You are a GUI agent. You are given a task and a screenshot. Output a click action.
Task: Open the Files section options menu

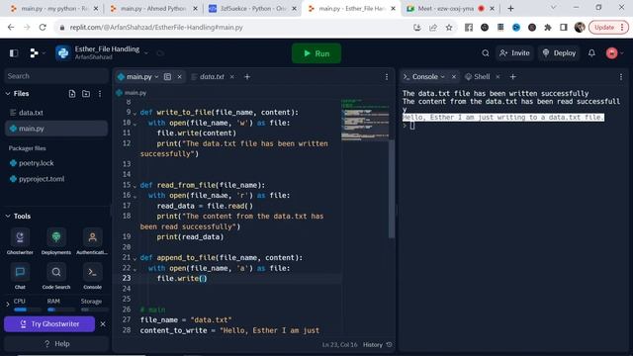click(100, 94)
